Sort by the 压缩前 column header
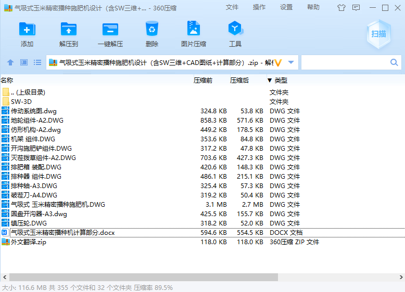Image resolution: width=405 pixels, height=292 pixels. (x=203, y=81)
